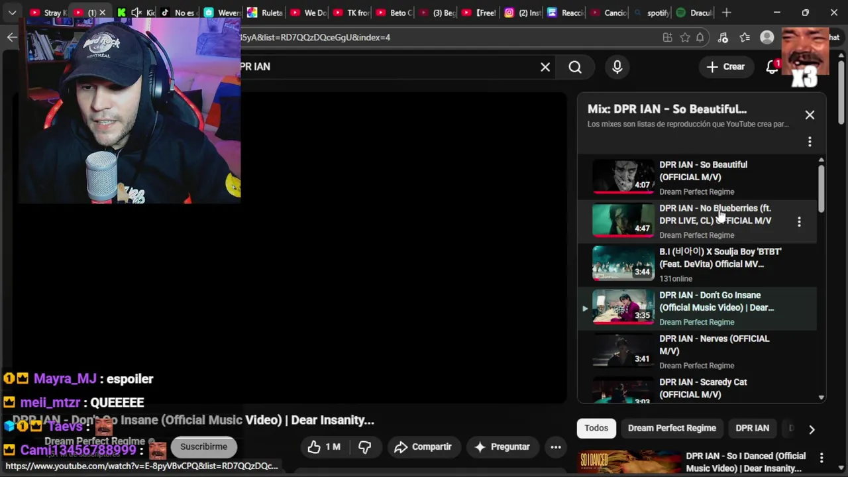The image size is (848, 477).
Task: Open the More actions ellipsis beside Preguntar
Action: pos(556,447)
